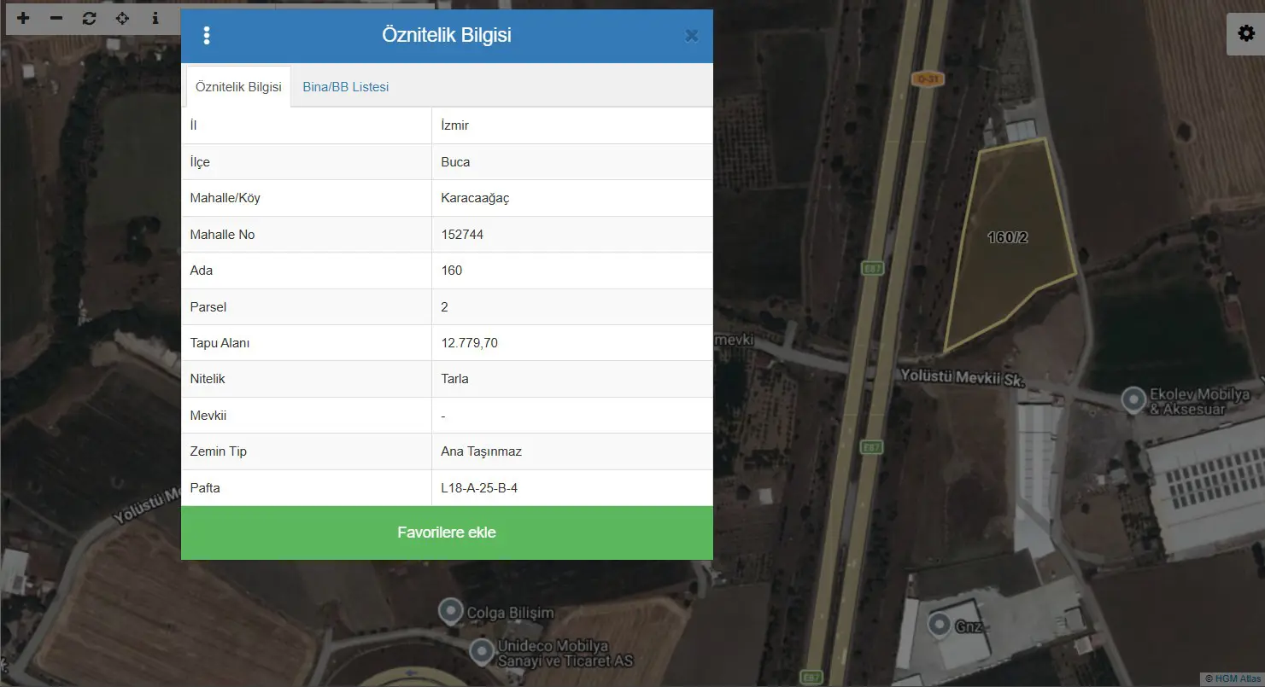Click the Pafta value L18-A-25-B-4

479,488
